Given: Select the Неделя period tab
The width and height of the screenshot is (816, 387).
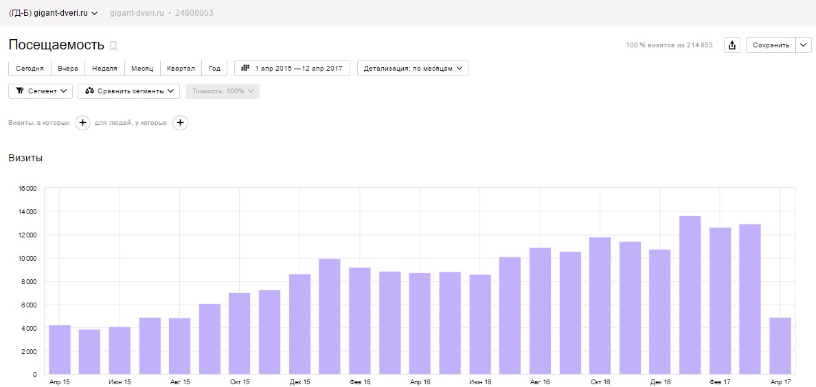Looking at the screenshot, I should (104, 68).
